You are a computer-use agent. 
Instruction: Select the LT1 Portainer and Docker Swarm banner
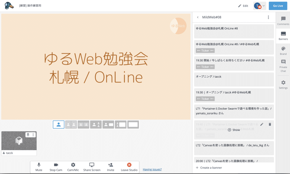click(234, 112)
